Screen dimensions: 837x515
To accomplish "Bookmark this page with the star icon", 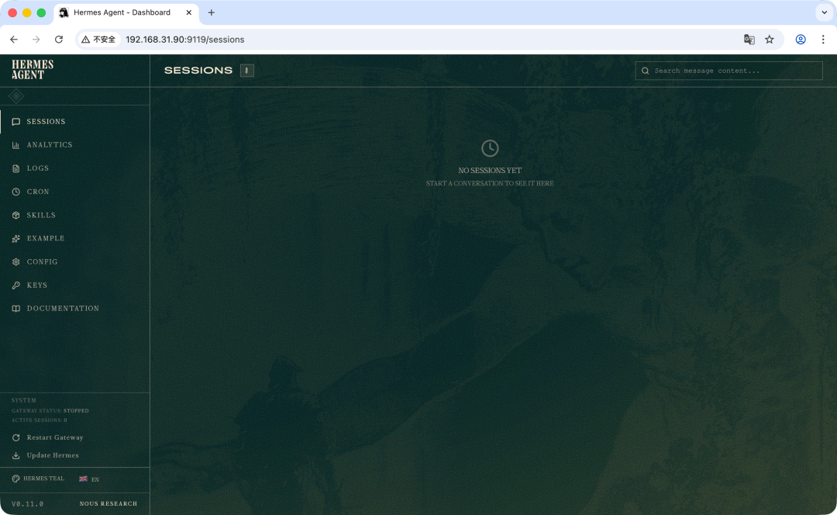I will [x=770, y=40].
